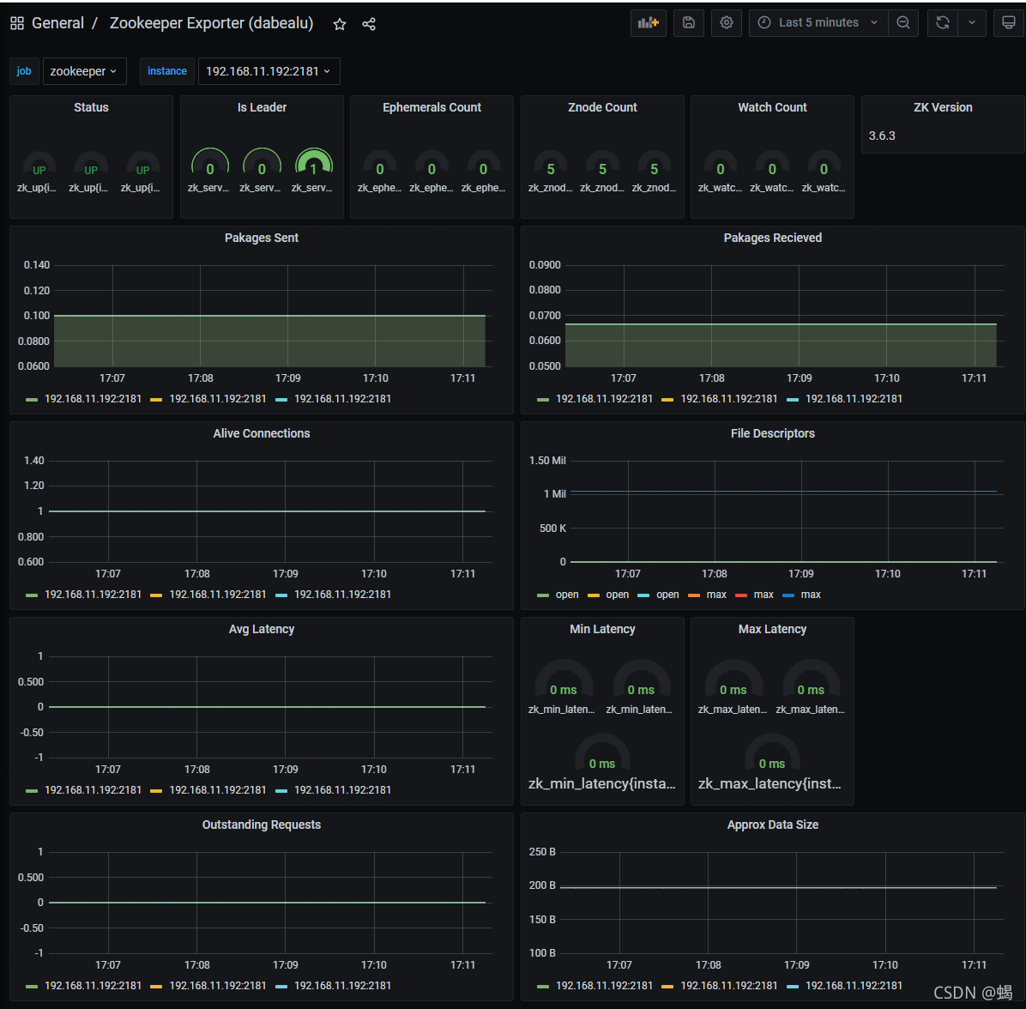Save the dashboard with disk icon
The image size is (1026, 1009).
pos(688,23)
